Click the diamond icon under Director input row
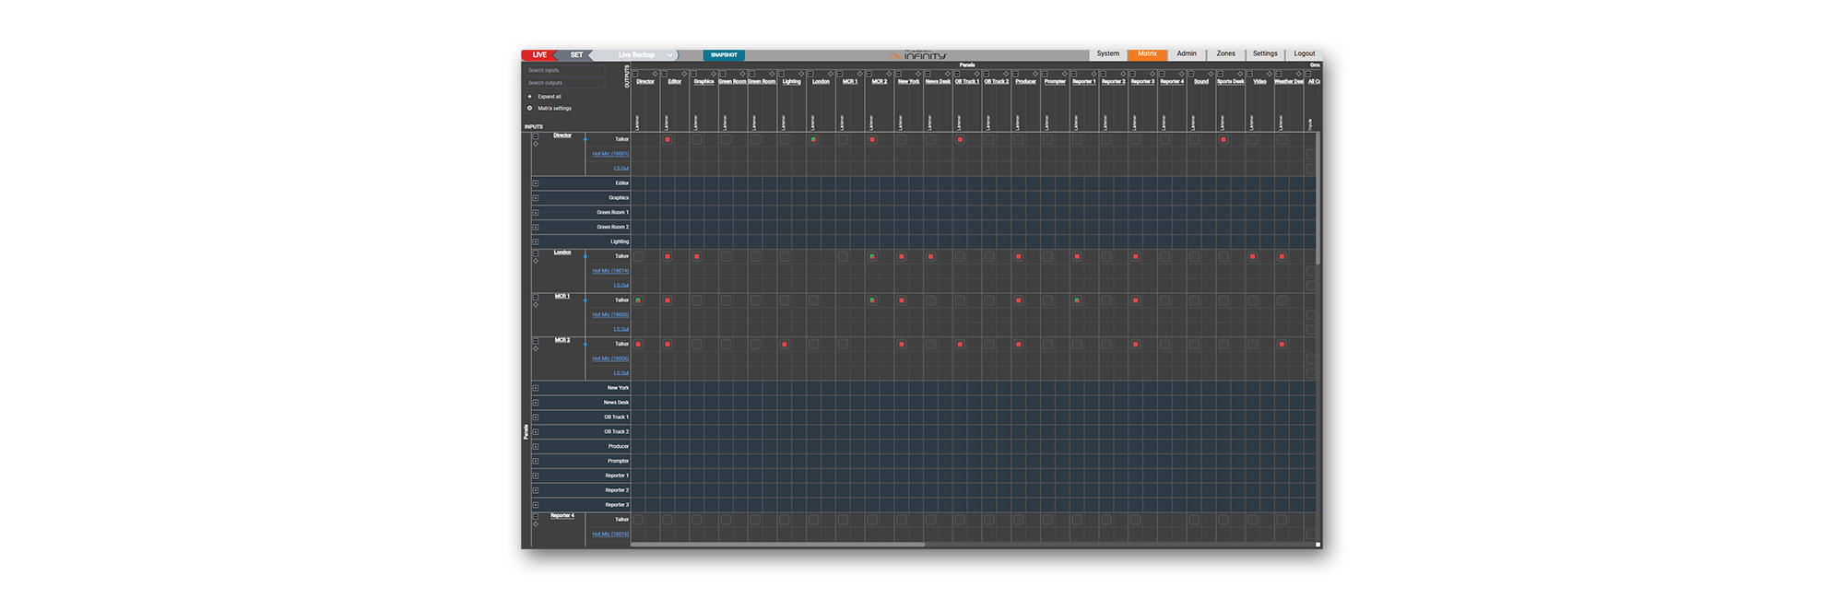 (536, 144)
